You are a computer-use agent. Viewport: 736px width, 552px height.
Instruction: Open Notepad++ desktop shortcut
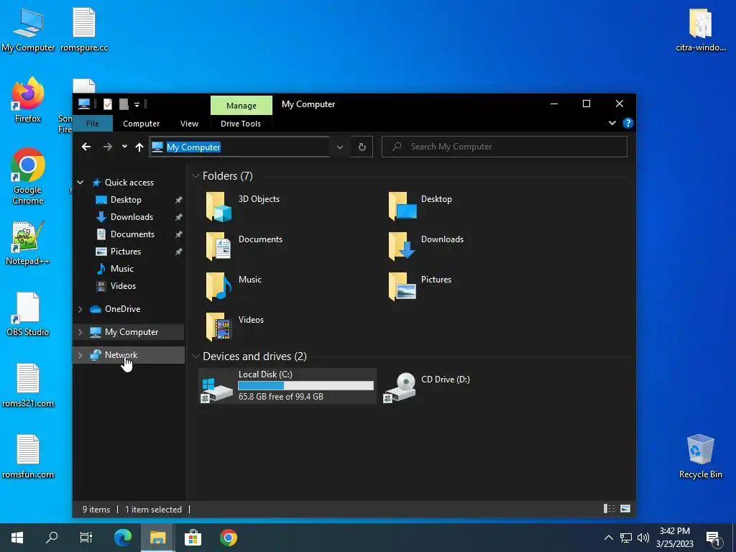[x=28, y=243]
